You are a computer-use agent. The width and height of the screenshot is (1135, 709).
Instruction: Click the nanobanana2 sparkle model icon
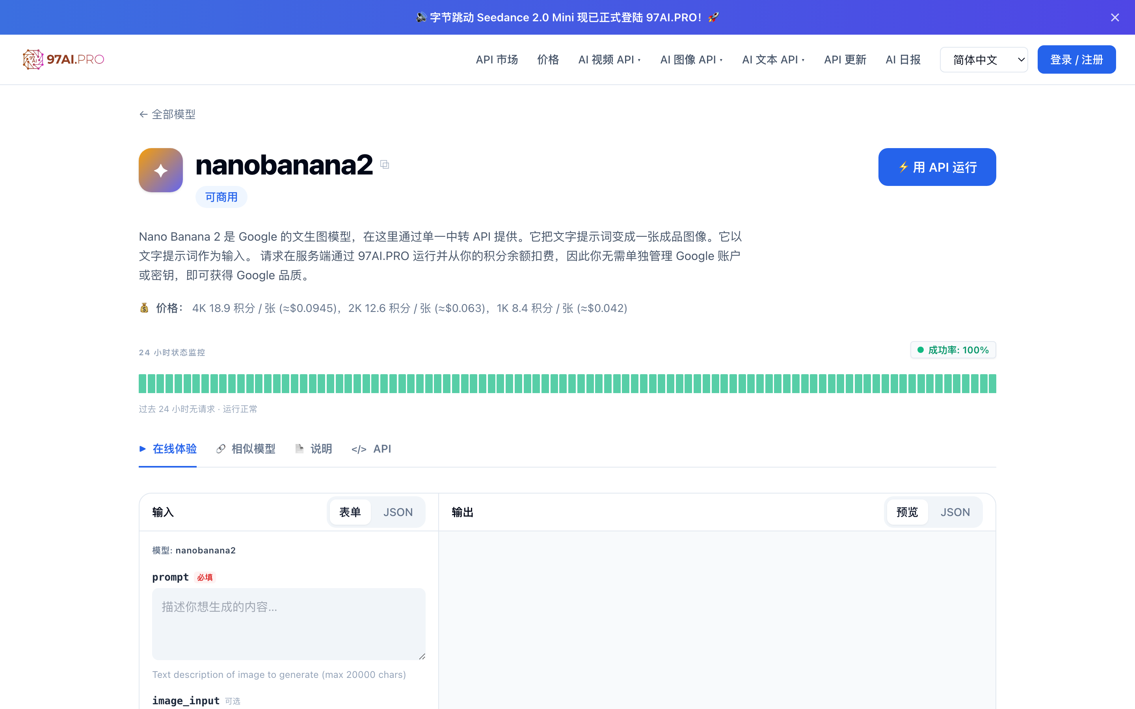point(161,170)
